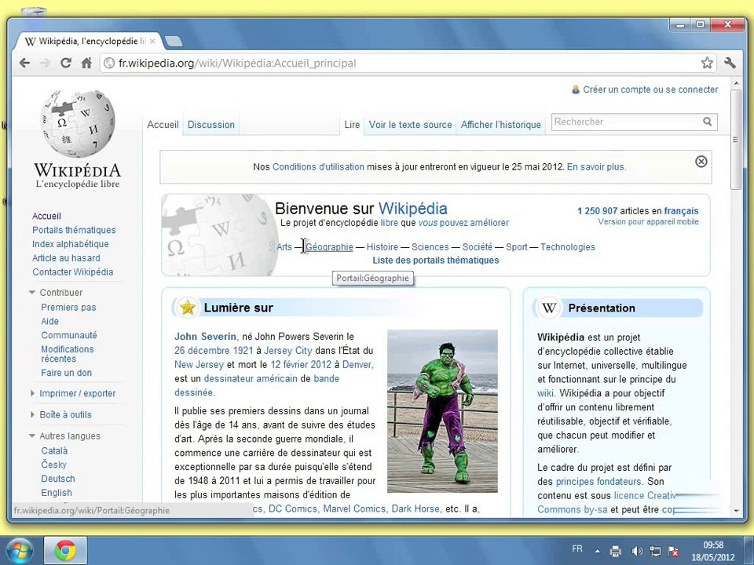The width and height of the screenshot is (754, 565).
Task: Click the Présentation W icon
Action: pyautogui.click(x=549, y=308)
